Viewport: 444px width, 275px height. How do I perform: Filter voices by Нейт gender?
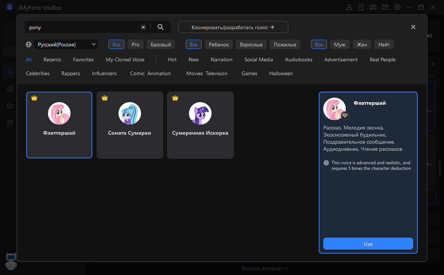click(384, 45)
